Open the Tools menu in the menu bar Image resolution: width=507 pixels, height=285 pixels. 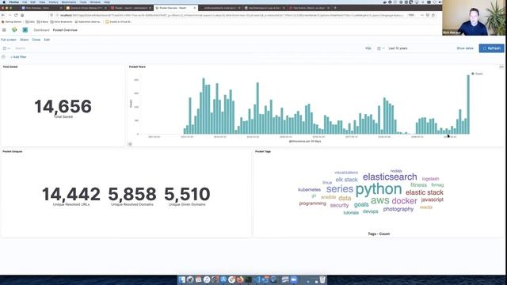click(83, 2)
